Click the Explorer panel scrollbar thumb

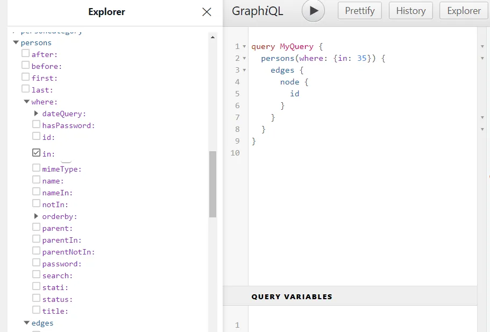pos(212,183)
